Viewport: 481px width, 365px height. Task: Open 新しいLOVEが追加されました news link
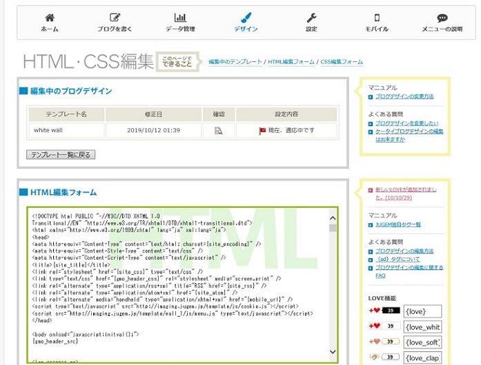point(406,194)
